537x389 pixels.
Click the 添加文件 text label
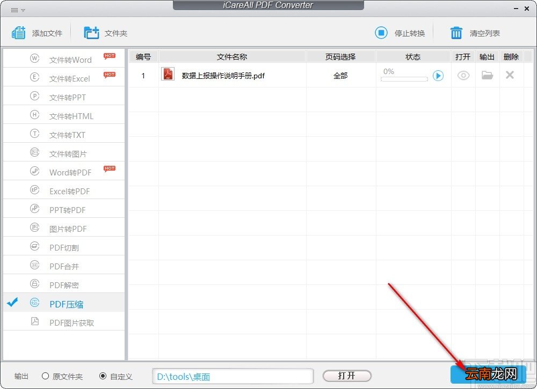(x=47, y=33)
